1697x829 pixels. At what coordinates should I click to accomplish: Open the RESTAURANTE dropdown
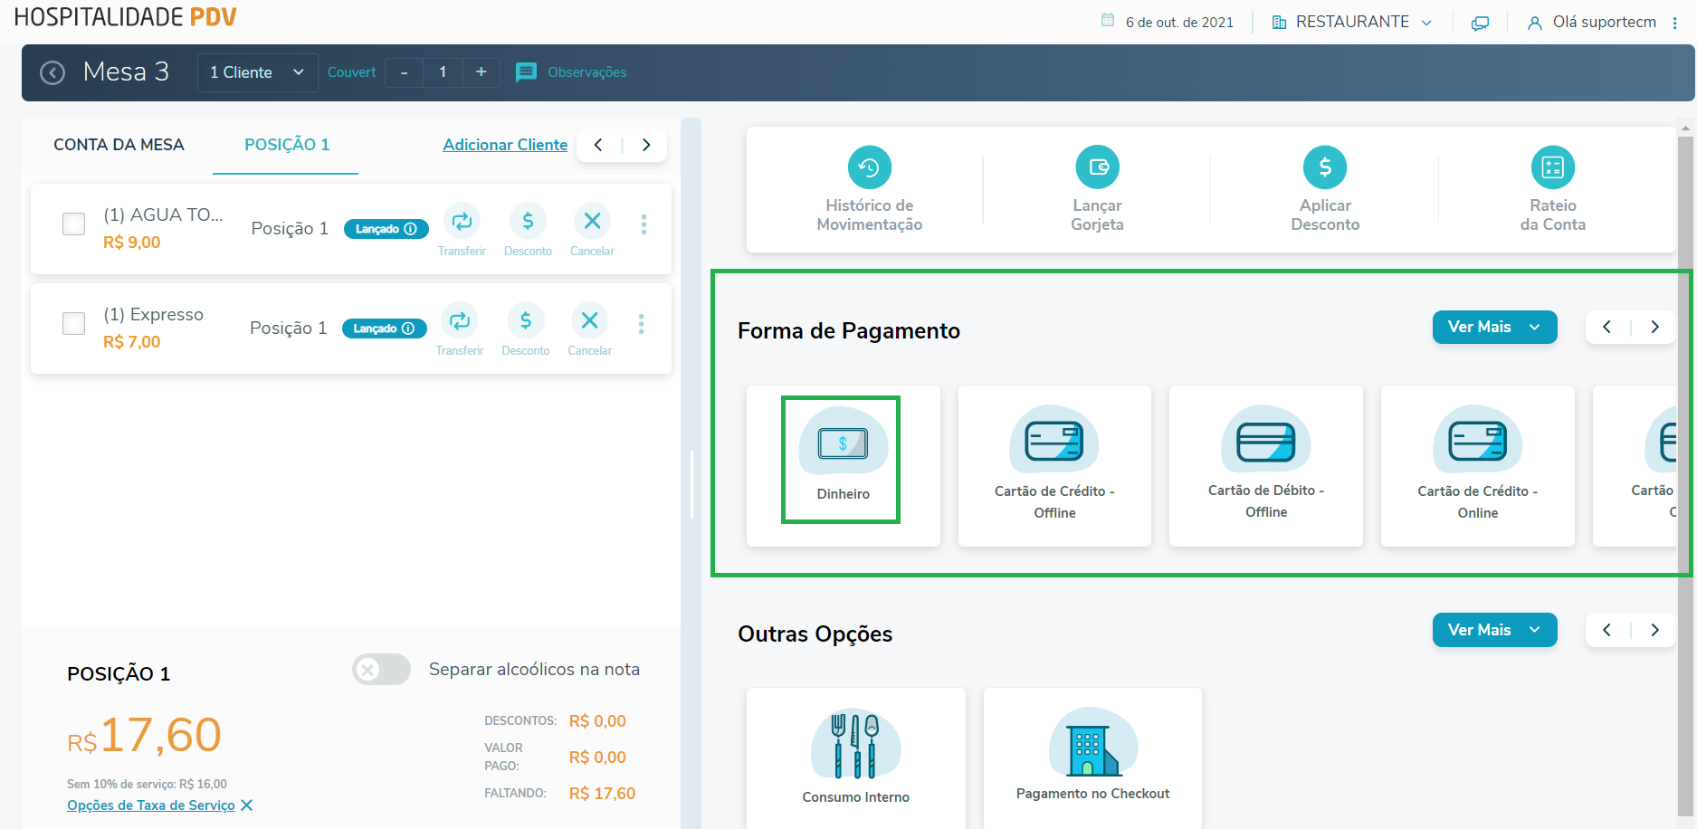pyautogui.click(x=1352, y=22)
